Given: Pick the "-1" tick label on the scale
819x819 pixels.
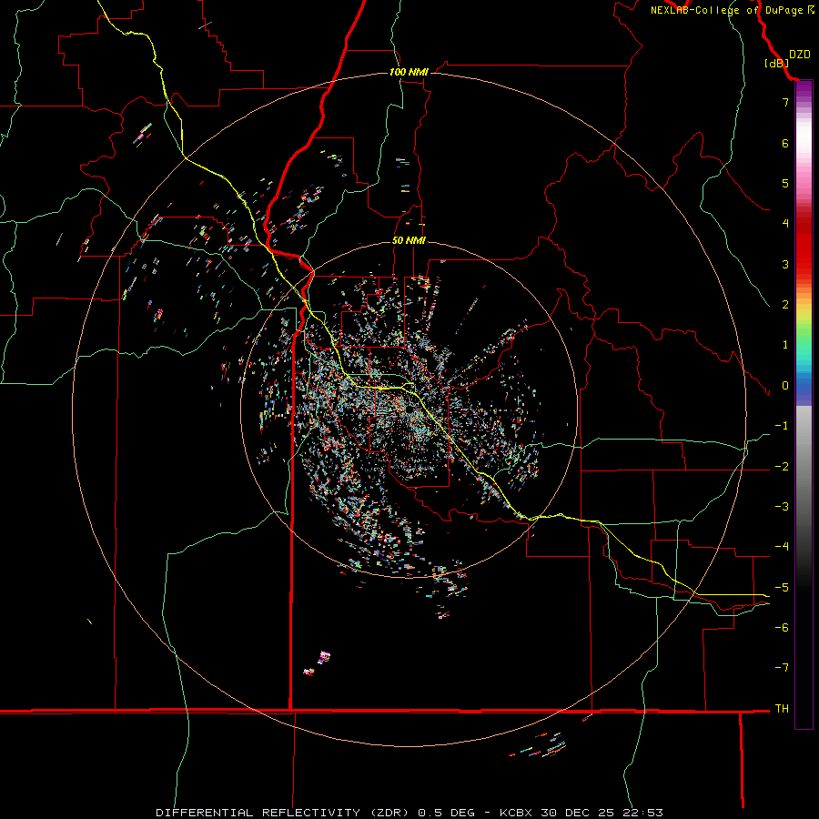Looking at the screenshot, I should [x=782, y=426].
